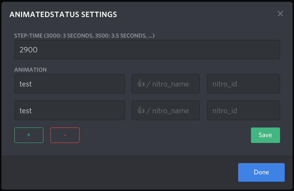Click the first row's nitro_name placeholder text
Screen dimensions: 294x191
point(171,84)
